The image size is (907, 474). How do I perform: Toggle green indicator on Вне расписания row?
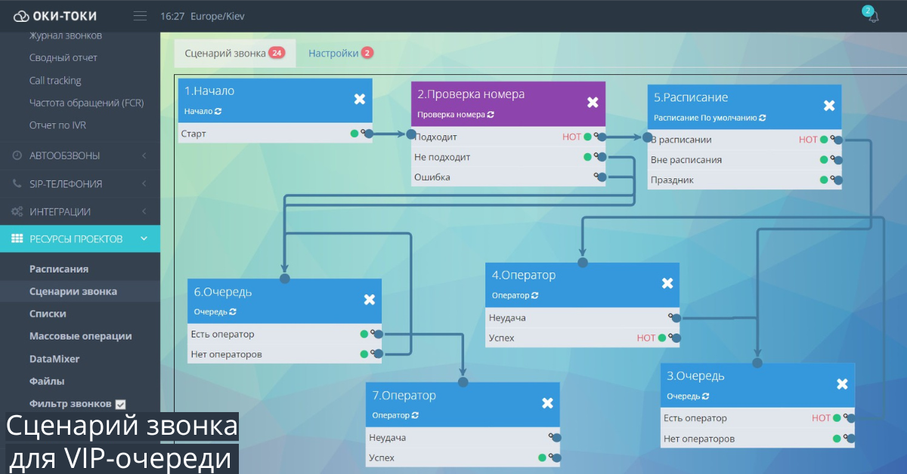[x=824, y=160]
